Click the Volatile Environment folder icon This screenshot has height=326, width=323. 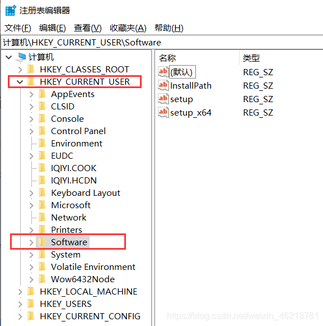click(42, 267)
